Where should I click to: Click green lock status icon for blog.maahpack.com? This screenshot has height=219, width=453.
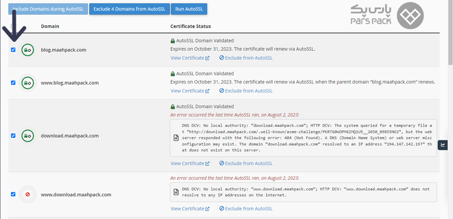(28, 50)
